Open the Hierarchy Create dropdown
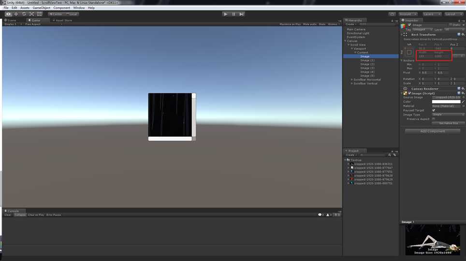This screenshot has width=466, height=261. coord(350,24)
